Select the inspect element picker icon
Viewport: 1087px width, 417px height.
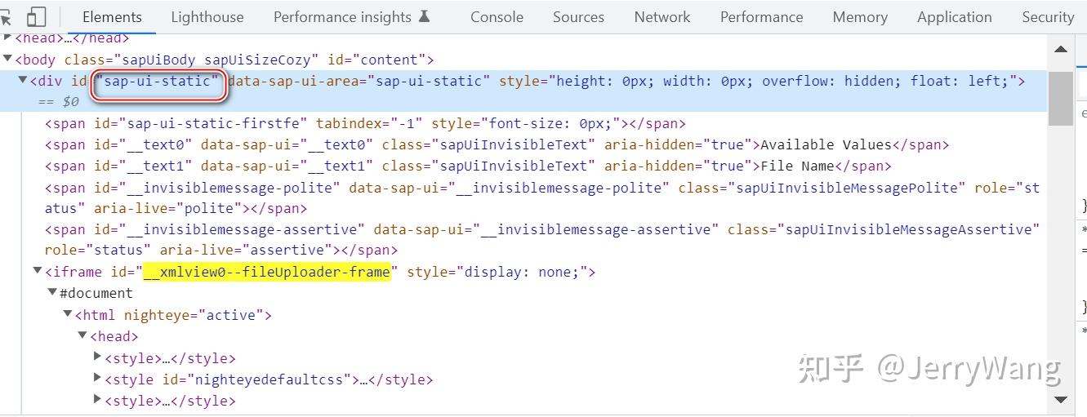[x=5, y=16]
